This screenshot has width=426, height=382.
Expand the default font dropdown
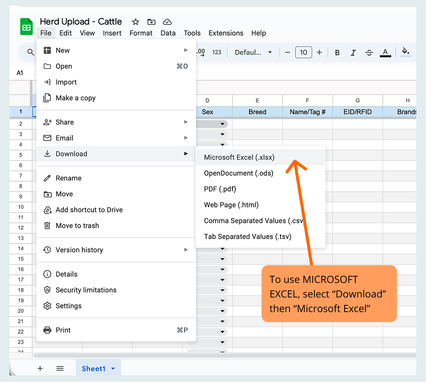coord(254,53)
